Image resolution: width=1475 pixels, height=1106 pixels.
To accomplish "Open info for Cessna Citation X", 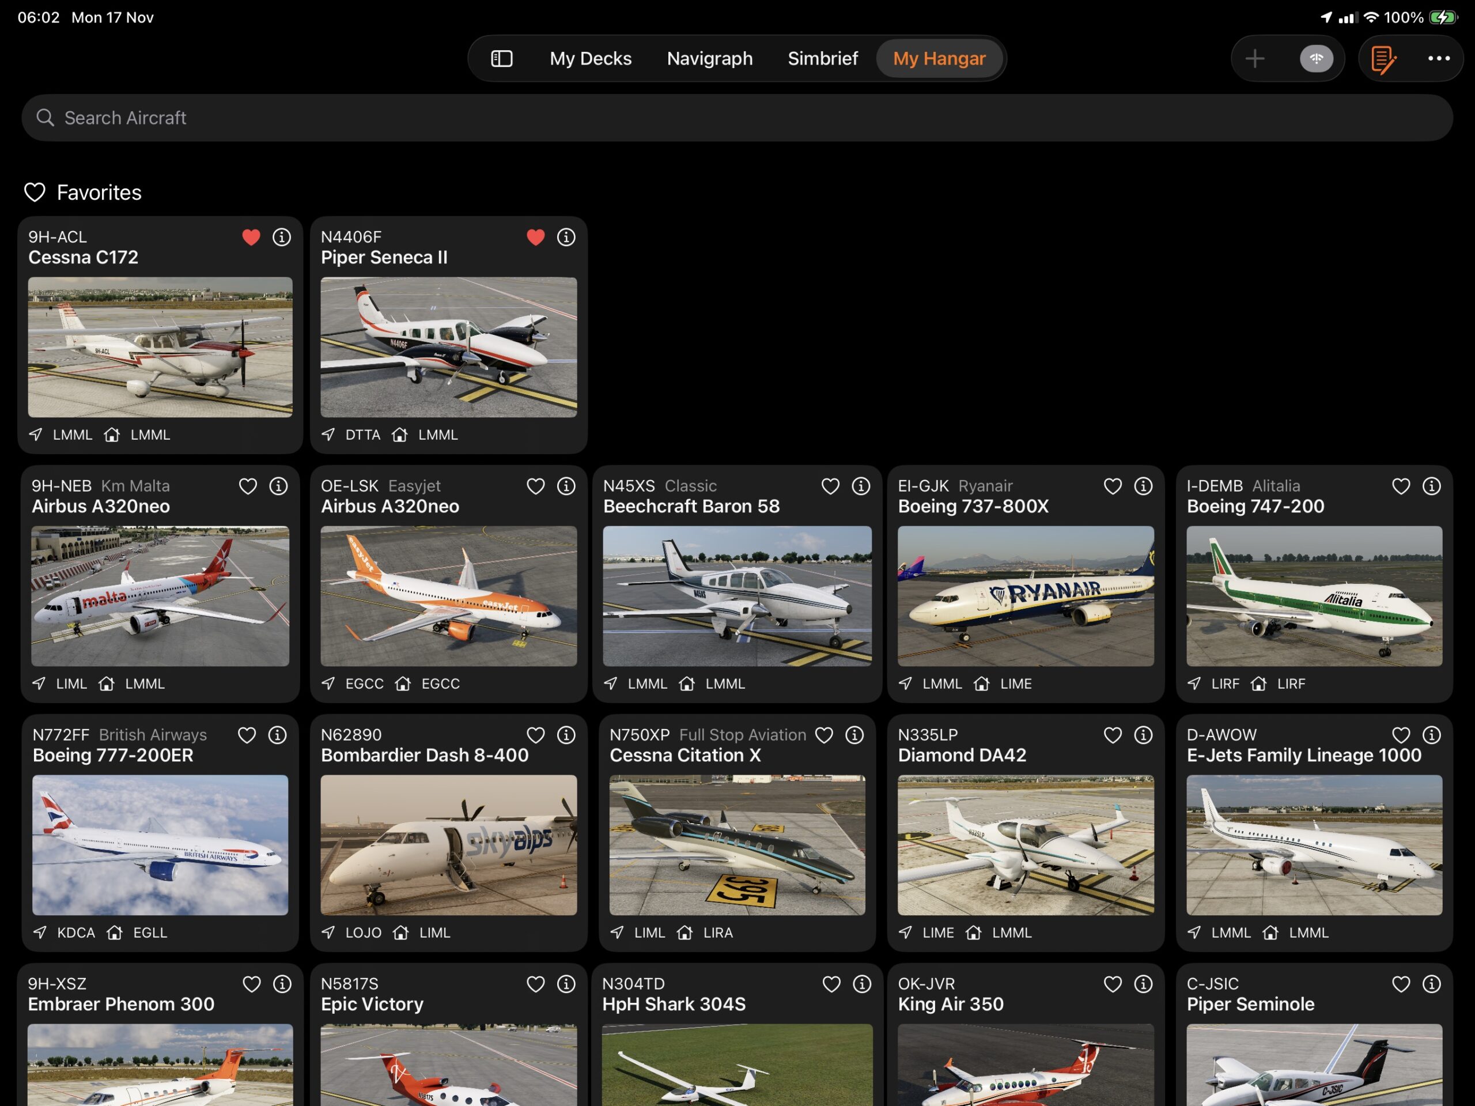I will pos(854,735).
